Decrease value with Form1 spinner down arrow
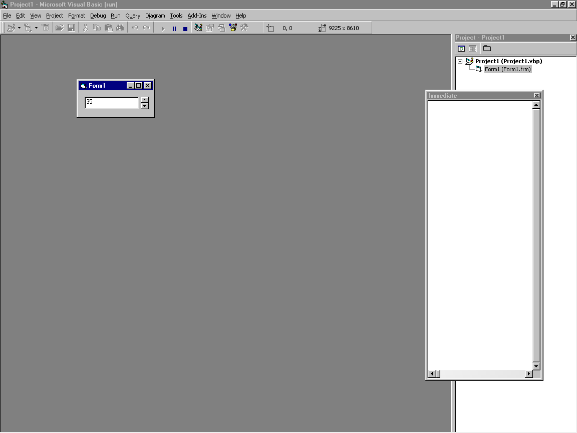The image size is (577, 433). click(x=145, y=106)
